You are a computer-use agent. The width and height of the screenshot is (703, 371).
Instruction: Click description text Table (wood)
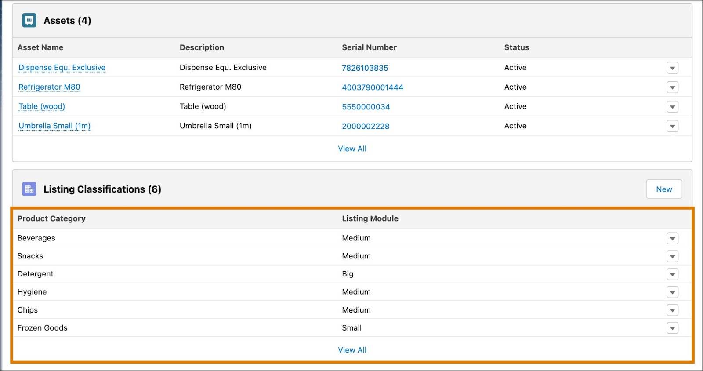tap(203, 106)
